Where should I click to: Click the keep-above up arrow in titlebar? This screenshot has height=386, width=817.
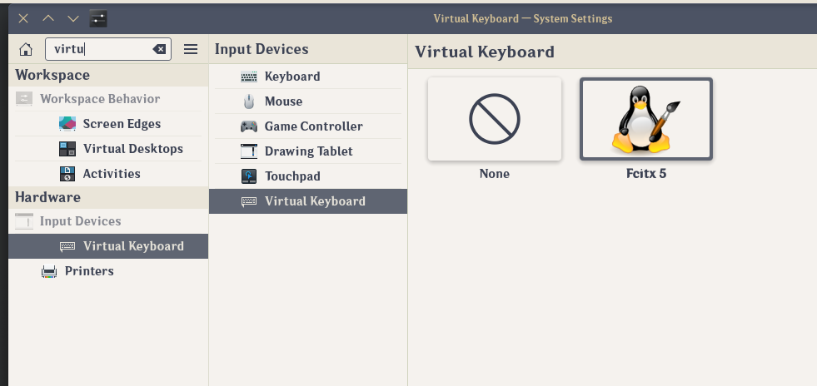48,19
